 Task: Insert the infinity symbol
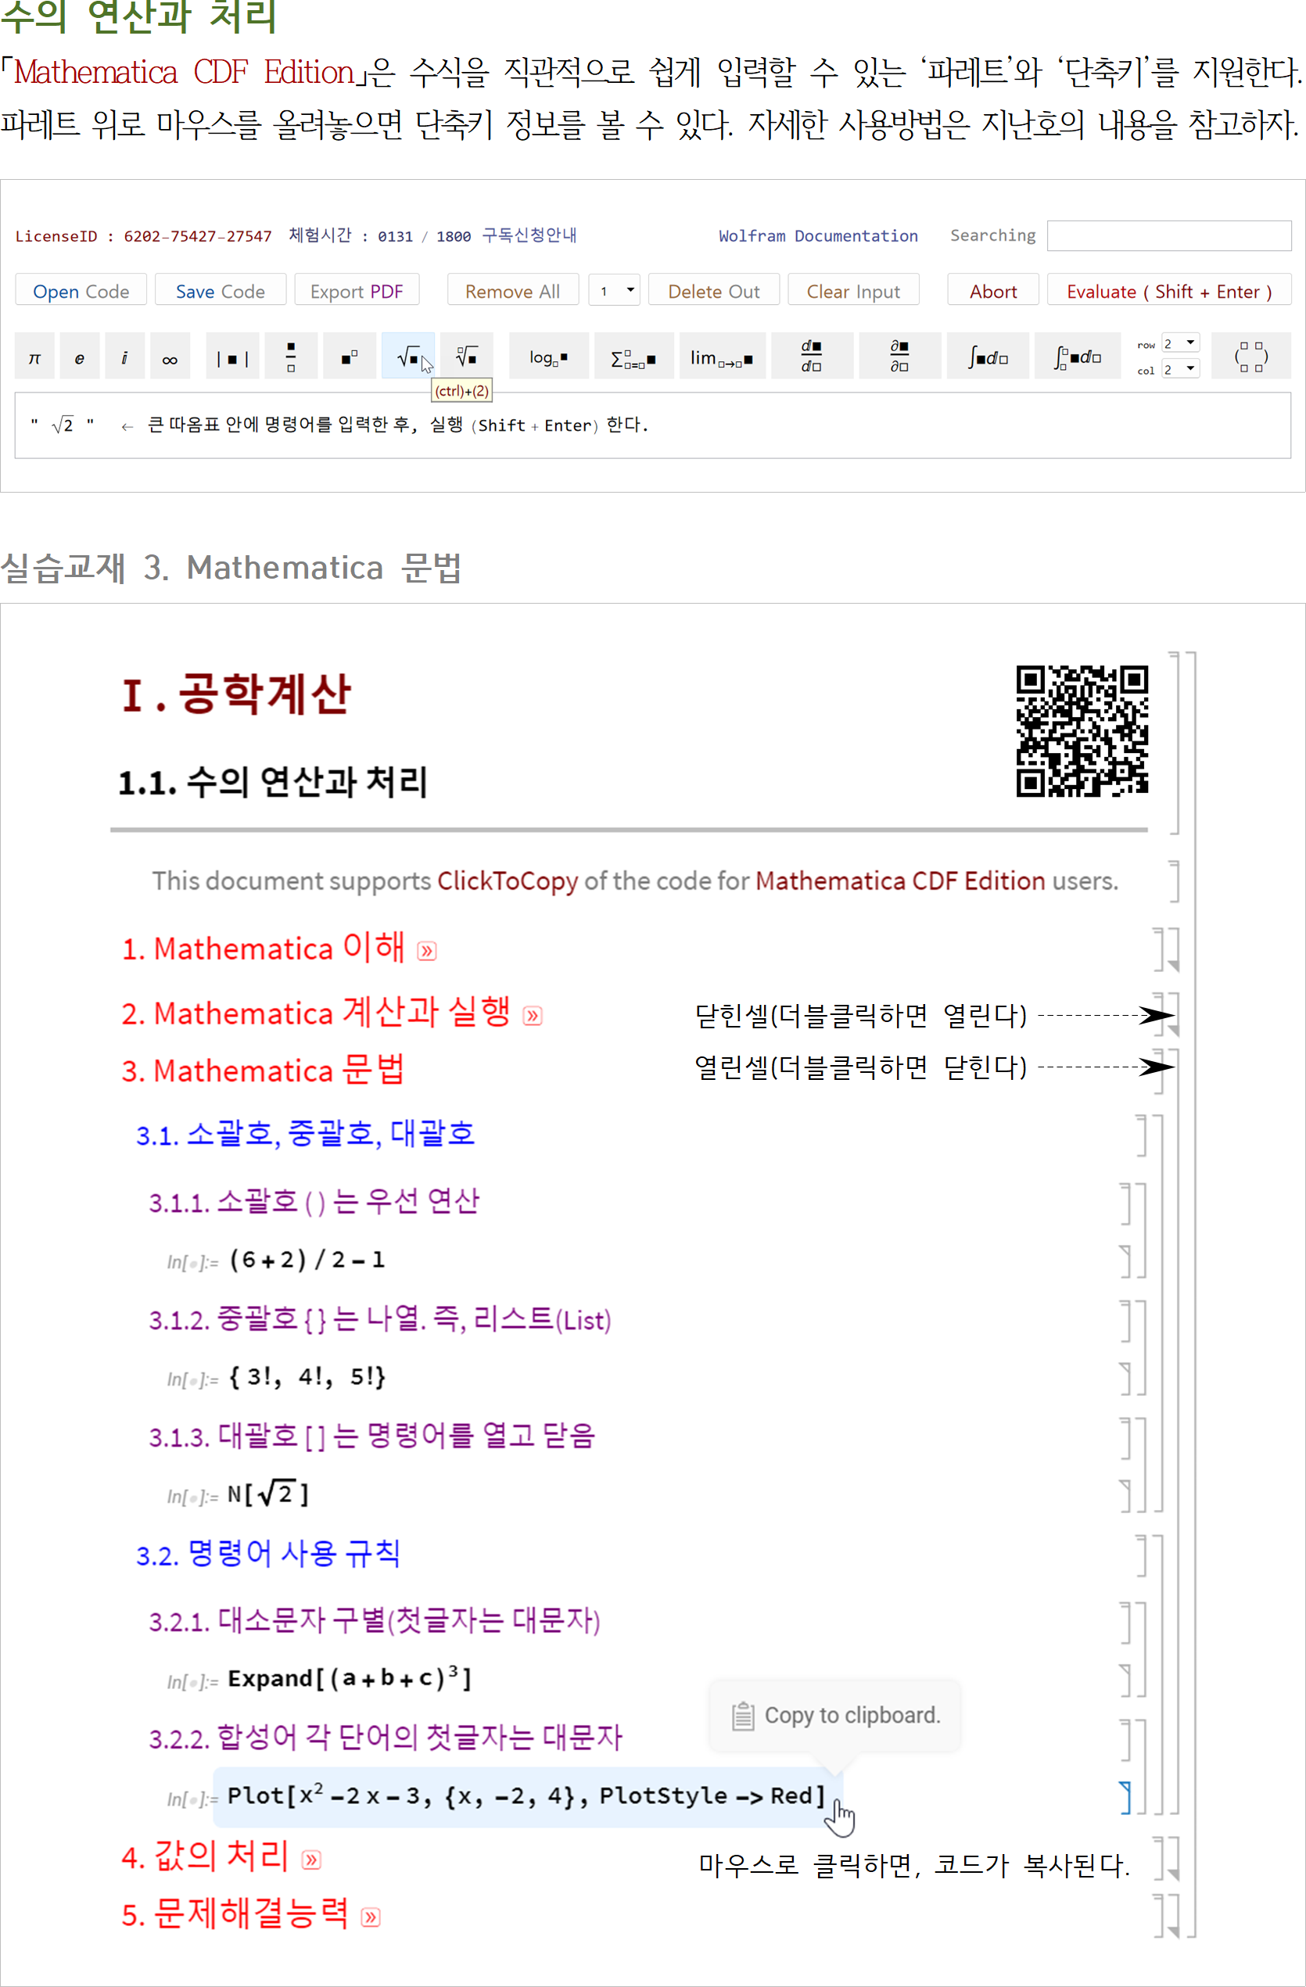pyautogui.click(x=170, y=356)
